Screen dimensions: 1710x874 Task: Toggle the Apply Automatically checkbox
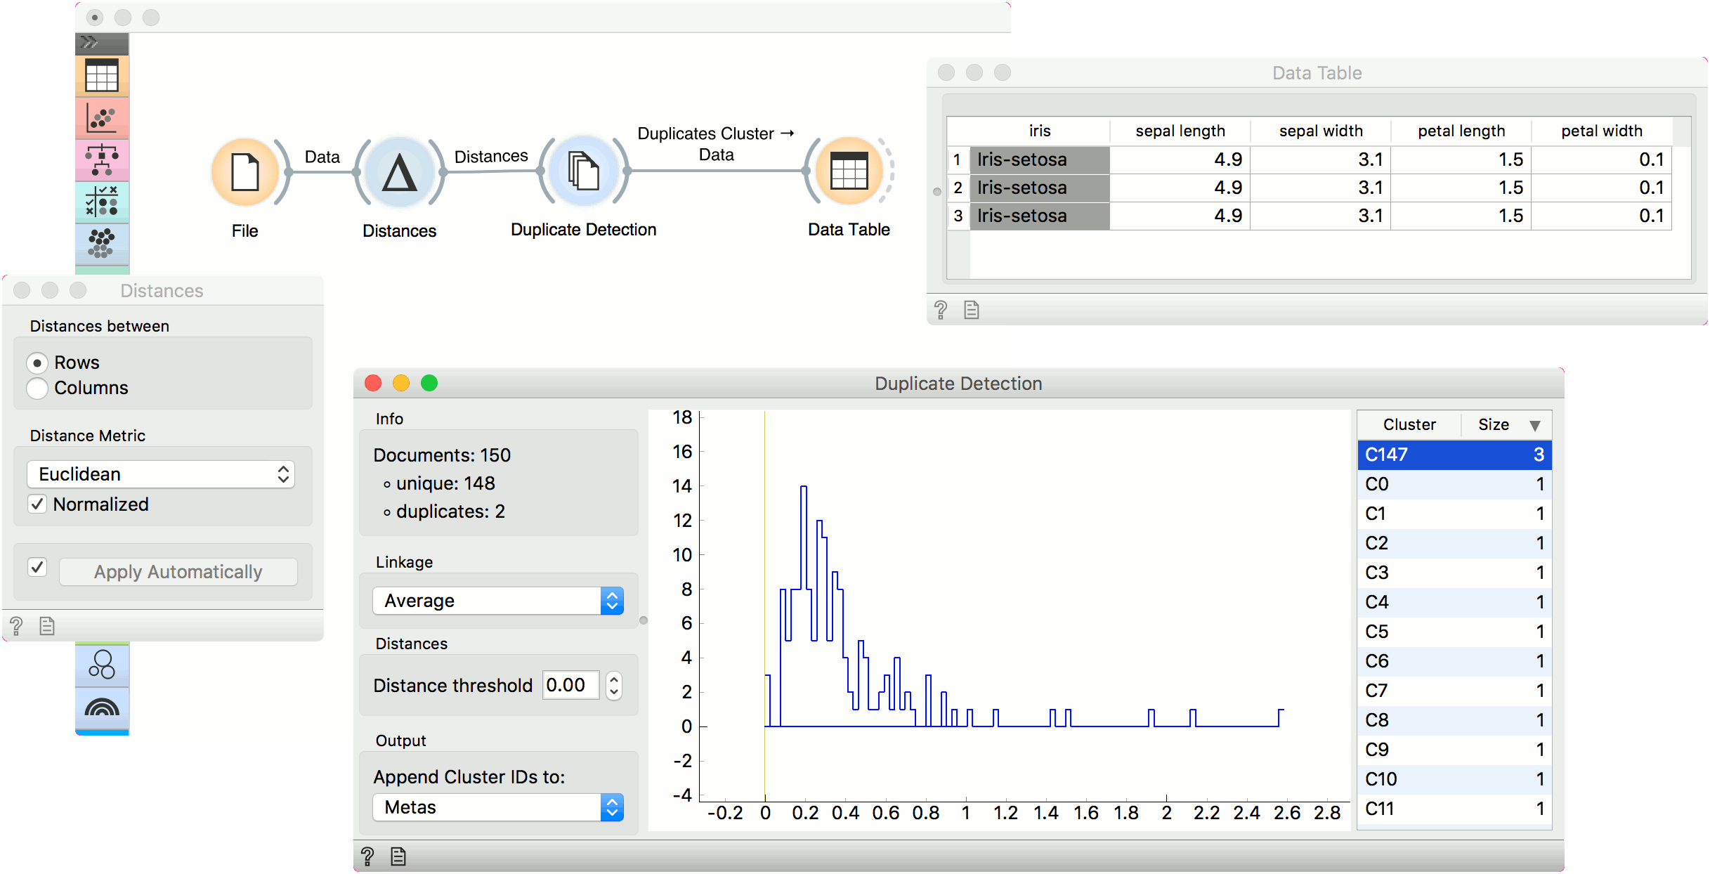(37, 568)
